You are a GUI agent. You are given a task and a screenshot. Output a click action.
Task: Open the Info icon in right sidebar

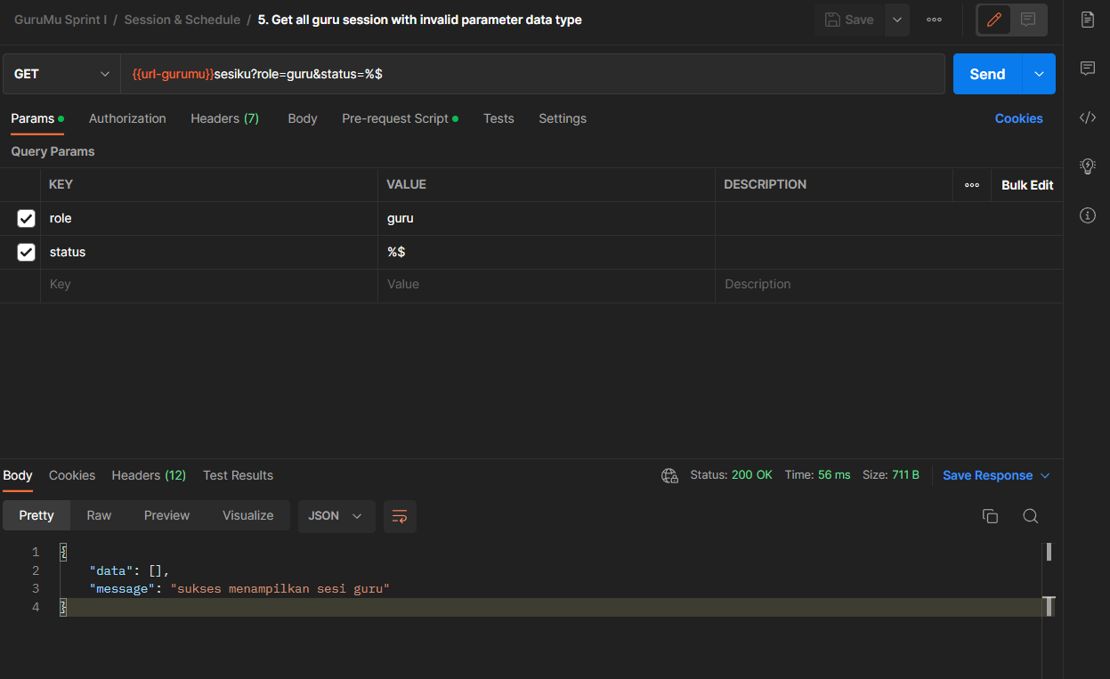click(1087, 215)
